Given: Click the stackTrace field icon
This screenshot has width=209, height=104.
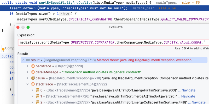Looking at the screenshot, I should [33, 84].
